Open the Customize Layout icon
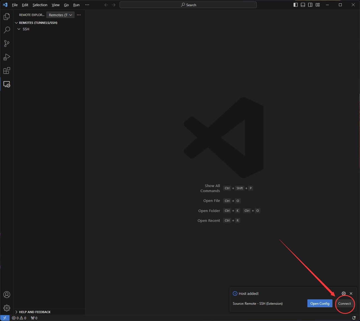The image size is (360, 321). pyautogui.click(x=318, y=5)
